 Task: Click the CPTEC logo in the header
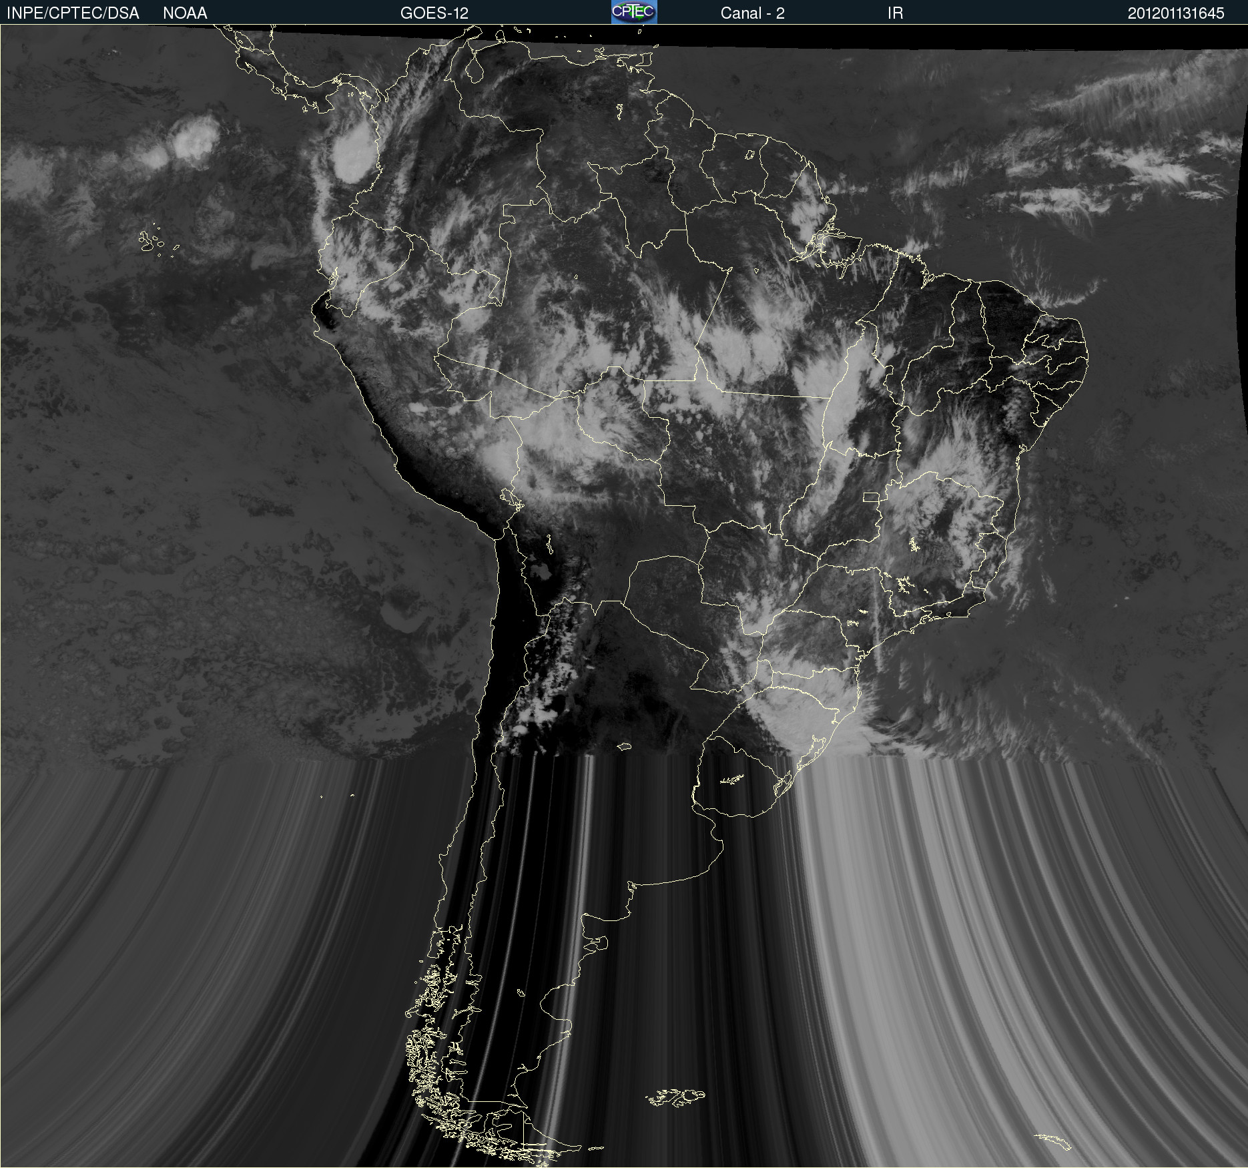click(x=634, y=12)
